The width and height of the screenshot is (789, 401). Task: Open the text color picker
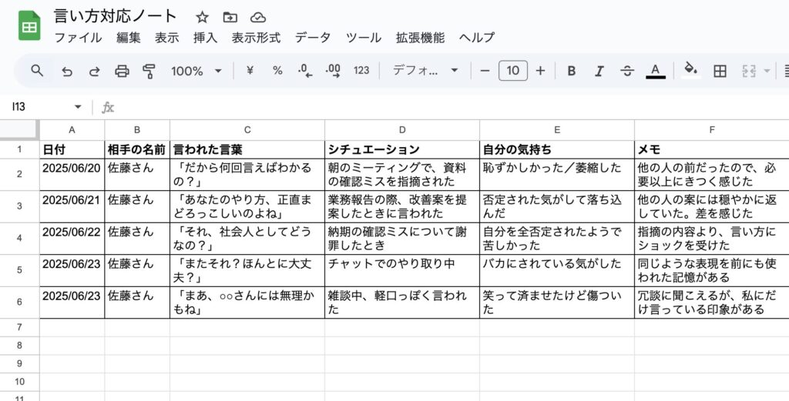click(655, 71)
